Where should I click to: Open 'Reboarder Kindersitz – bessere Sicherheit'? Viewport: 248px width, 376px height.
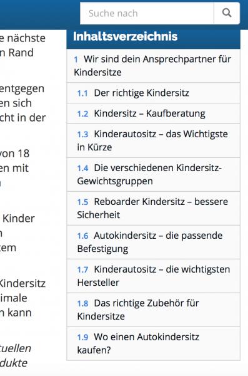click(153, 209)
